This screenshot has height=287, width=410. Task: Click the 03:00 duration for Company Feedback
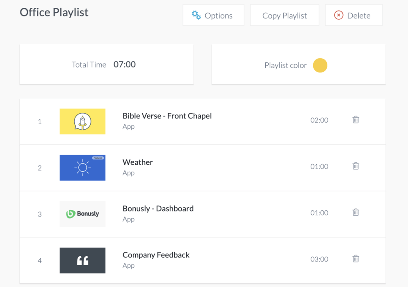pos(319,259)
